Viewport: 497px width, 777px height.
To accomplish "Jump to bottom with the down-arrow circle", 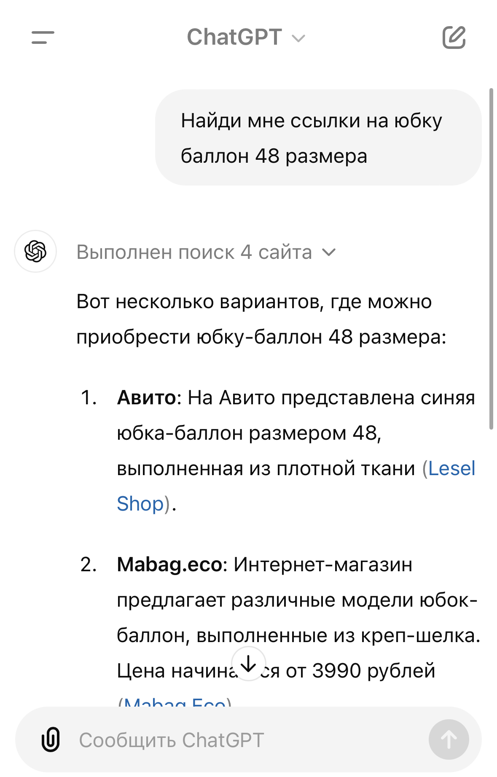I will [x=248, y=664].
